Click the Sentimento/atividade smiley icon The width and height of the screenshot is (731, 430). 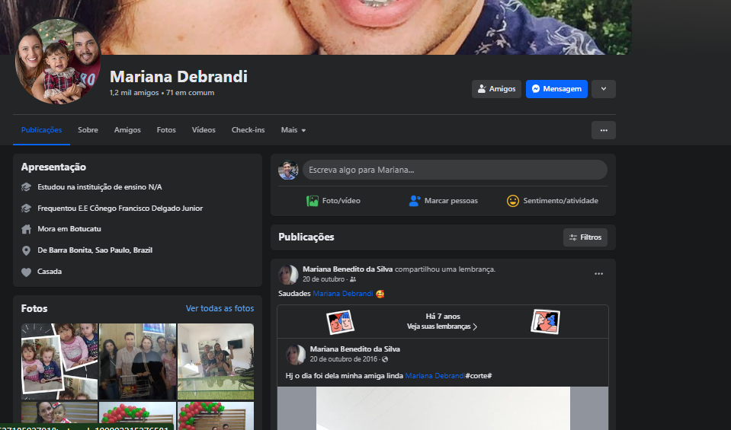click(513, 201)
